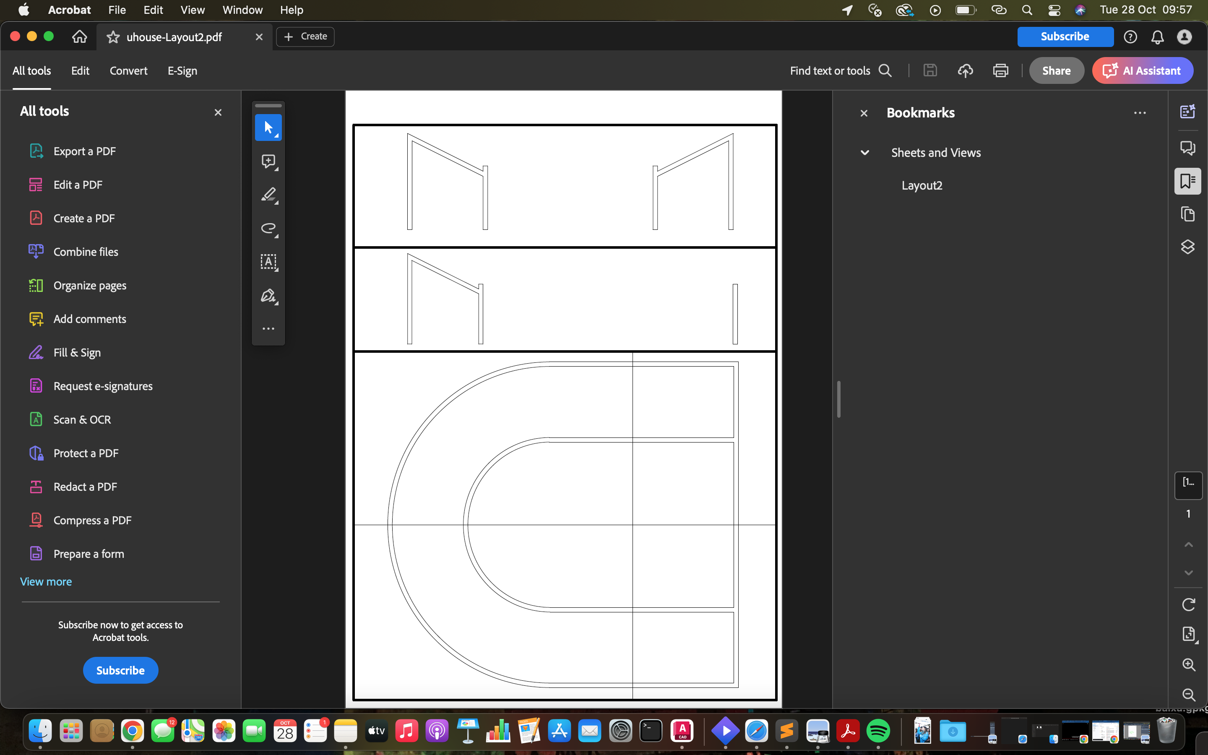
Task: Collapse the Sheets and Views bookmark
Action: [x=865, y=153]
